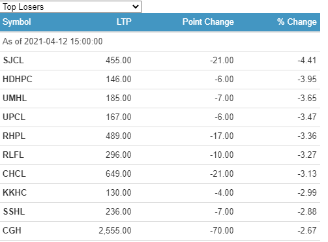This screenshot has height=242, width=328.
Task: Open the HDHPC symbol link
Action: coord(18,79)
